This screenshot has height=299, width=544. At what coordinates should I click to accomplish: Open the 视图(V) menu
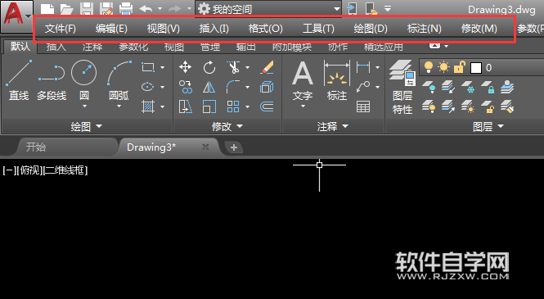click(163, 29)
